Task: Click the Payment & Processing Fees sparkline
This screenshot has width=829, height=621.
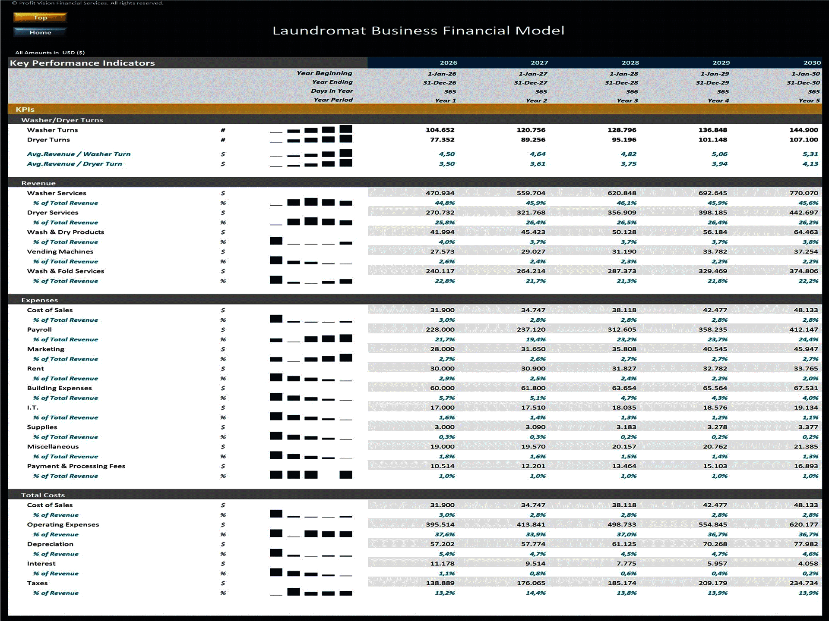Action: pos(311,475)
